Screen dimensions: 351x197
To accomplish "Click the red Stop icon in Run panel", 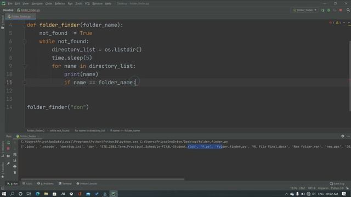I will 8,149.
